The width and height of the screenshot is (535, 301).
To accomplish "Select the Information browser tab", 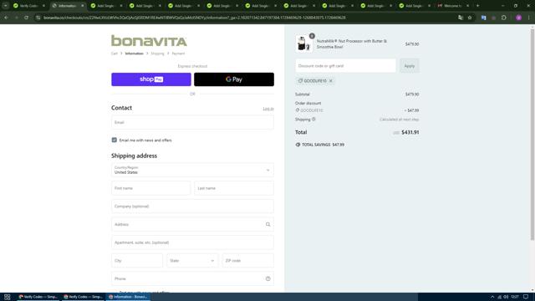I will (67, 6).
